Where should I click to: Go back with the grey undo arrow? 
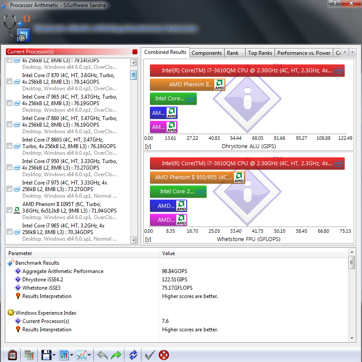pos(103,355)
